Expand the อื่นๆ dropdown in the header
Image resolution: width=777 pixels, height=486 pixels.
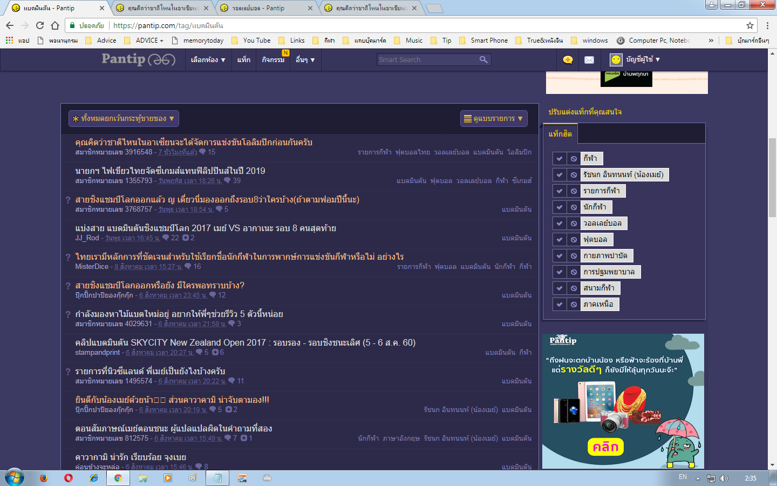click(305, 60)
